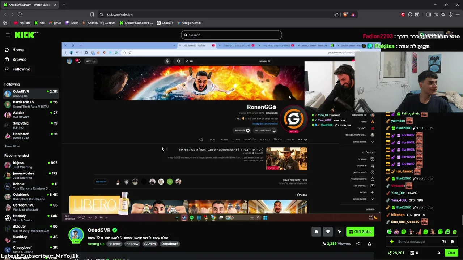463x260 pixels.
Task: Select the OdedSVR Stream browser tab
Action: click(x=29, y=5)
